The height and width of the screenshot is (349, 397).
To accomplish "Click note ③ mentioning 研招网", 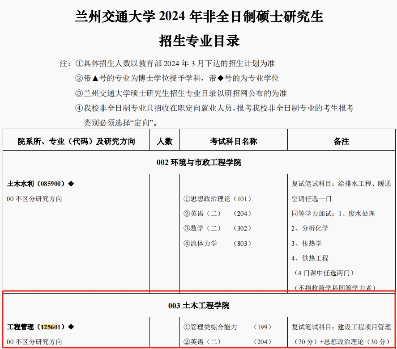I will coord(181,93).
